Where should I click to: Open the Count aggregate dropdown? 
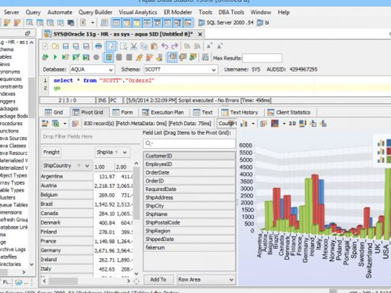point(227,123)
